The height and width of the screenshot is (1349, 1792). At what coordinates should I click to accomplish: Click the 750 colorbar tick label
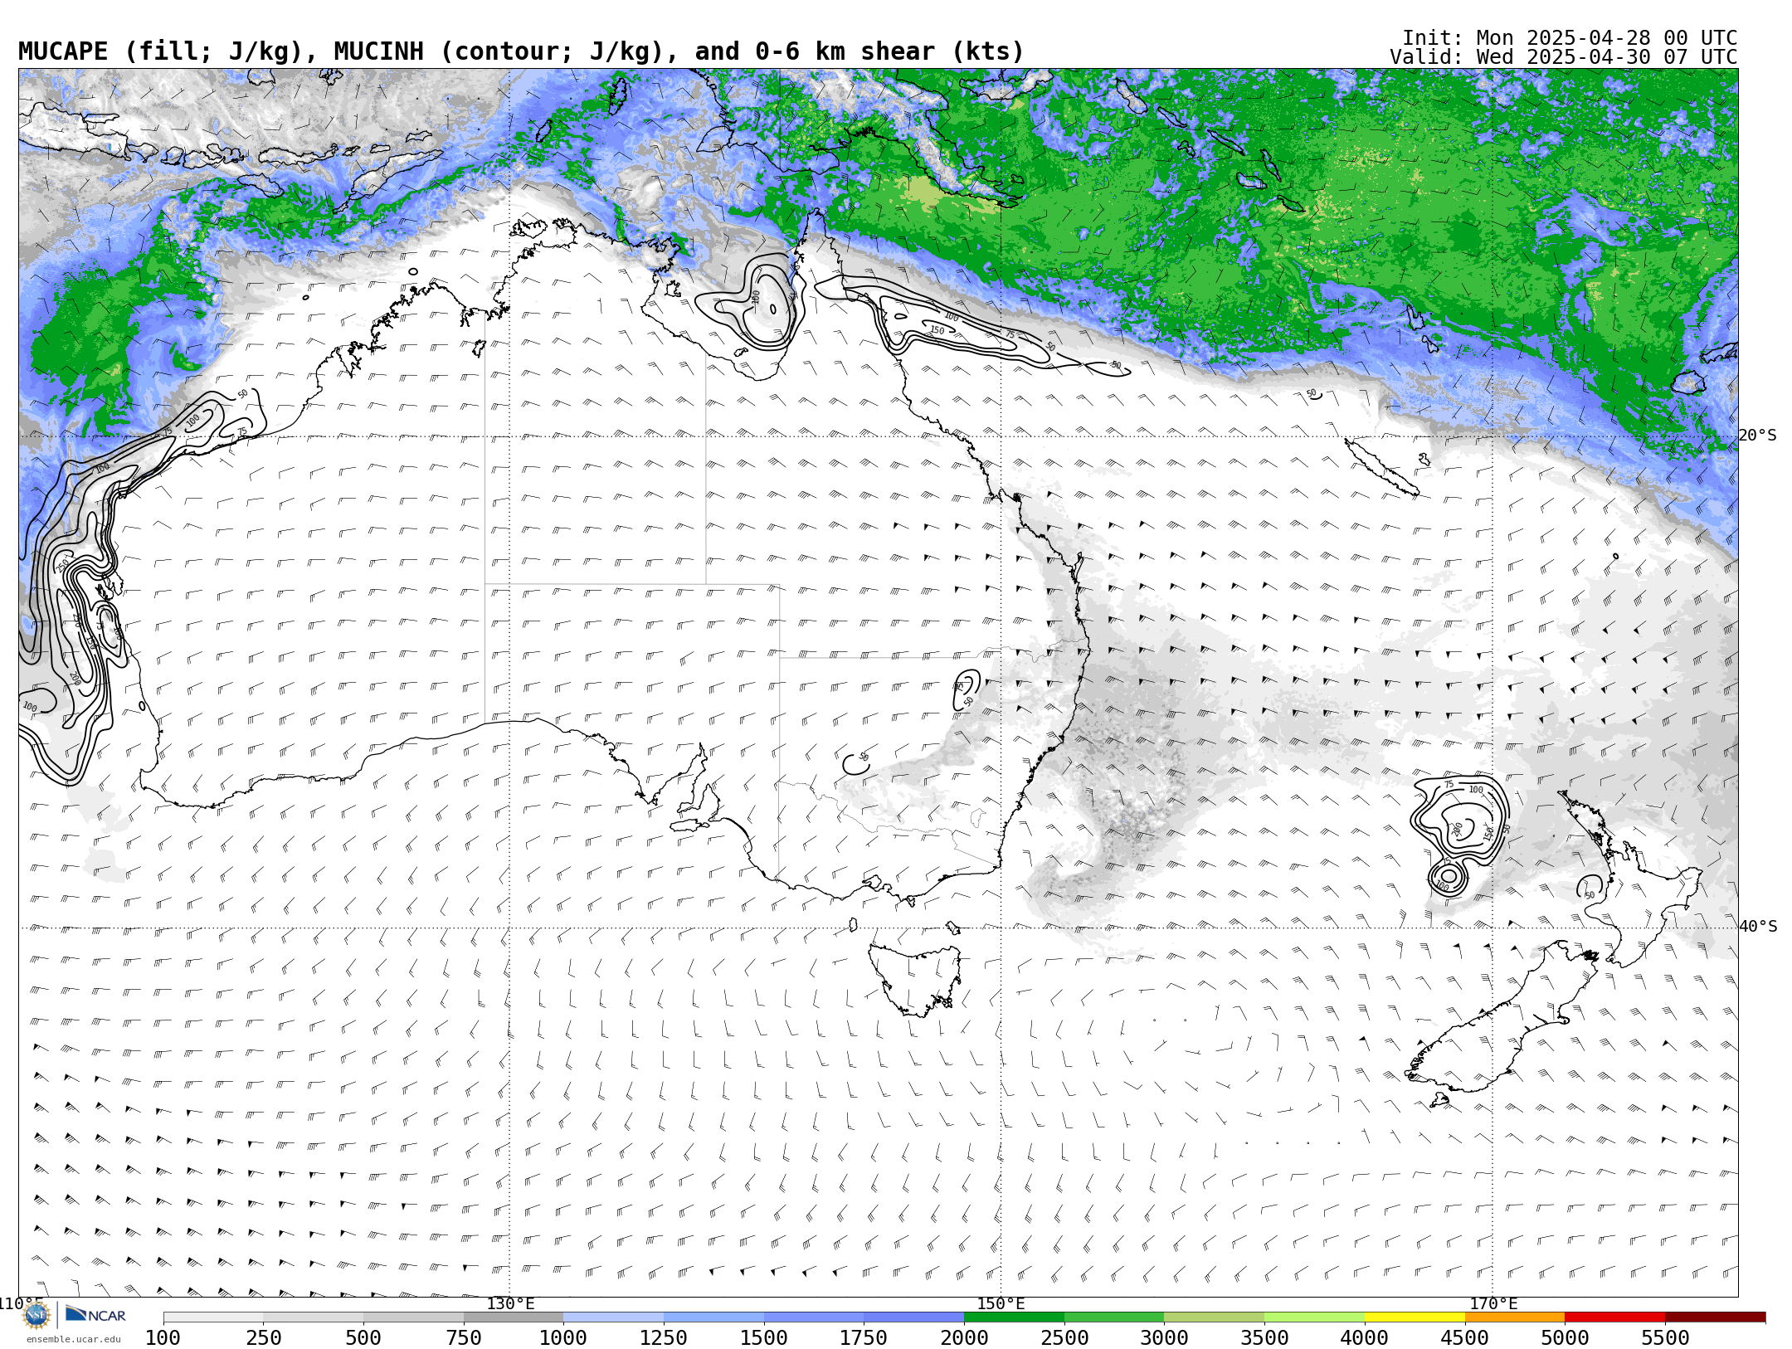[464, 1337]
